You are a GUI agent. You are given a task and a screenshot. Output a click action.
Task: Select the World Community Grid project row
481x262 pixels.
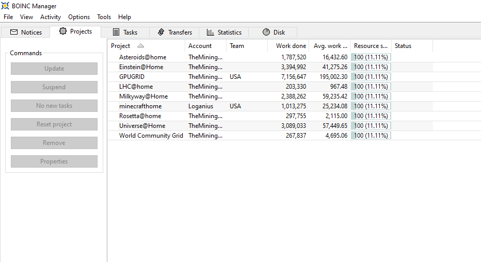270,136
